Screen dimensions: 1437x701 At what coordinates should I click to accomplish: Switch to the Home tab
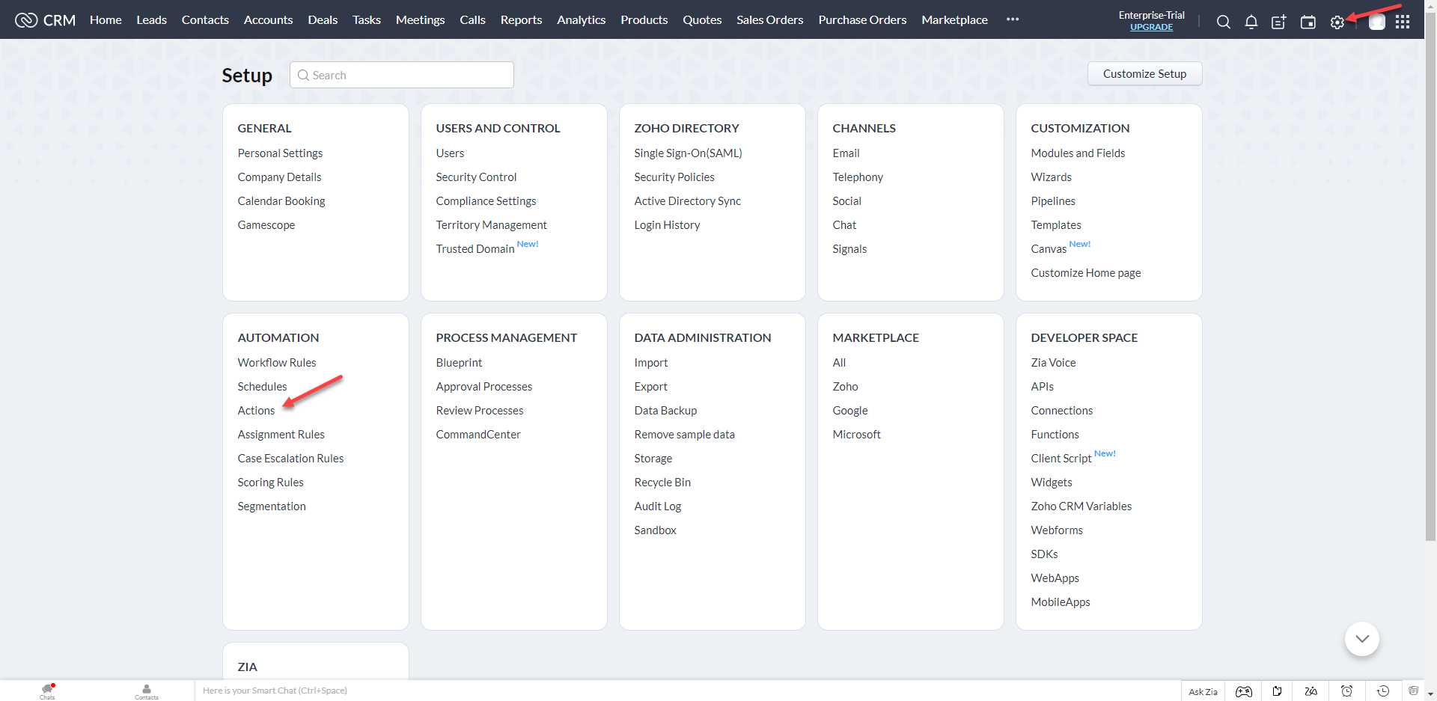(x=106, y=19)
